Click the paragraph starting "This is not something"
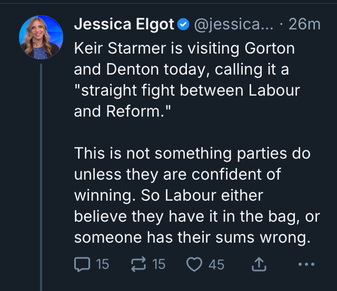Image resolution: width=337 pixels, height=291 pixels. pos(192,153)
